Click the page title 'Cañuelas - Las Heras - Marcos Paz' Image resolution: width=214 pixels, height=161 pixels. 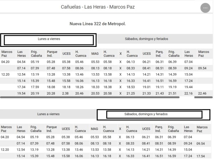tap(98, 7)
